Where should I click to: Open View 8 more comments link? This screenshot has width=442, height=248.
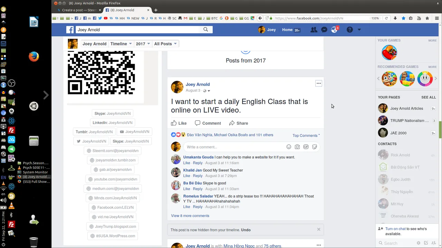pos(190,216)
